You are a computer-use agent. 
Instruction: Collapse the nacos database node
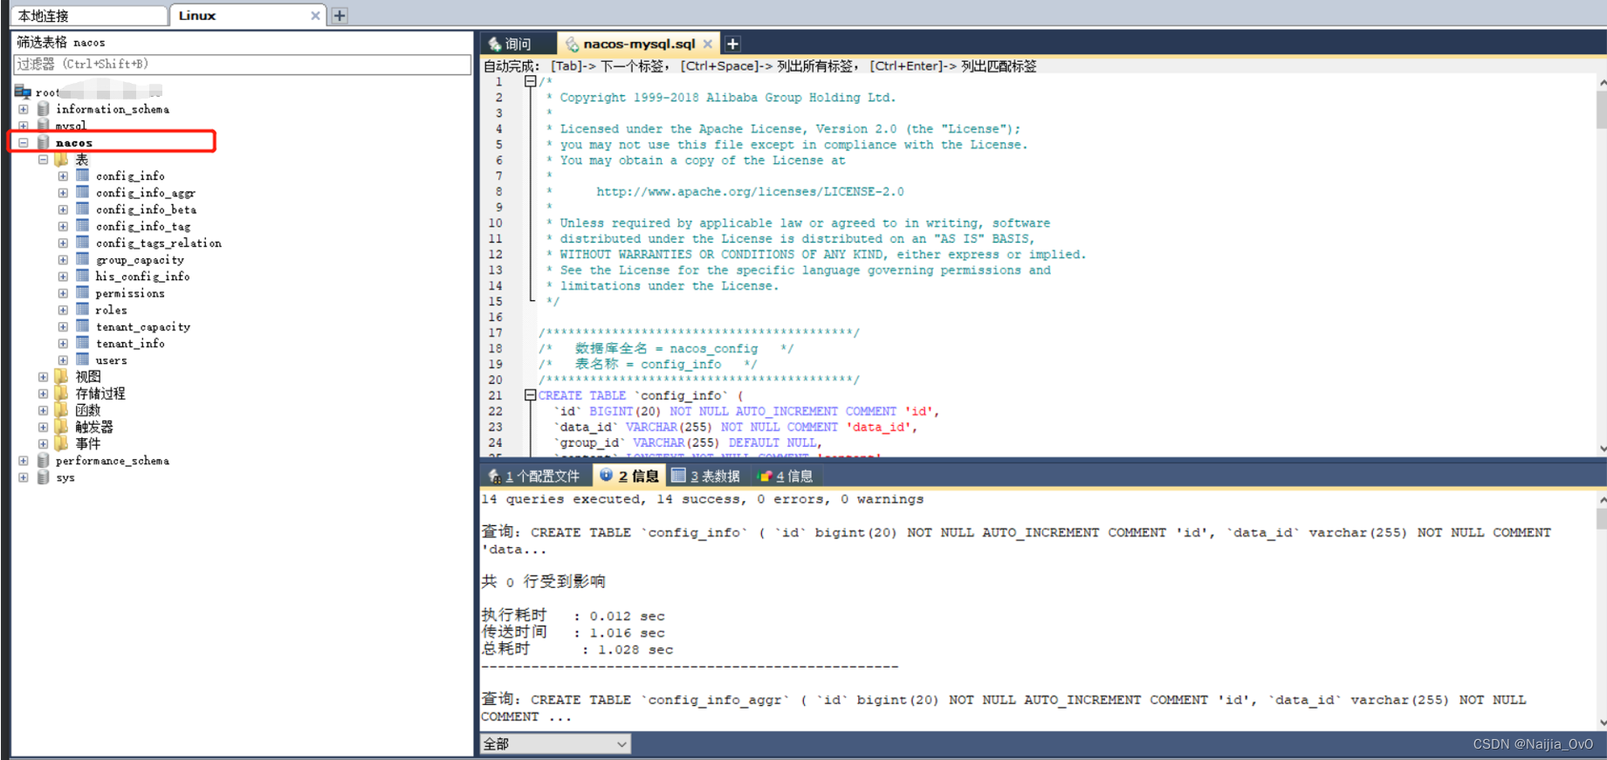point(24,142)
